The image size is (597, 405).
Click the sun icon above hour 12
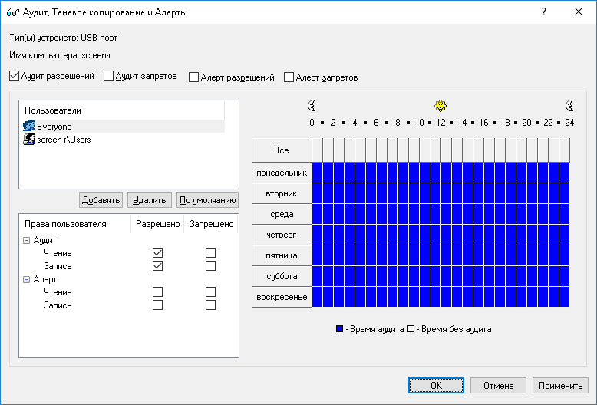440,106
